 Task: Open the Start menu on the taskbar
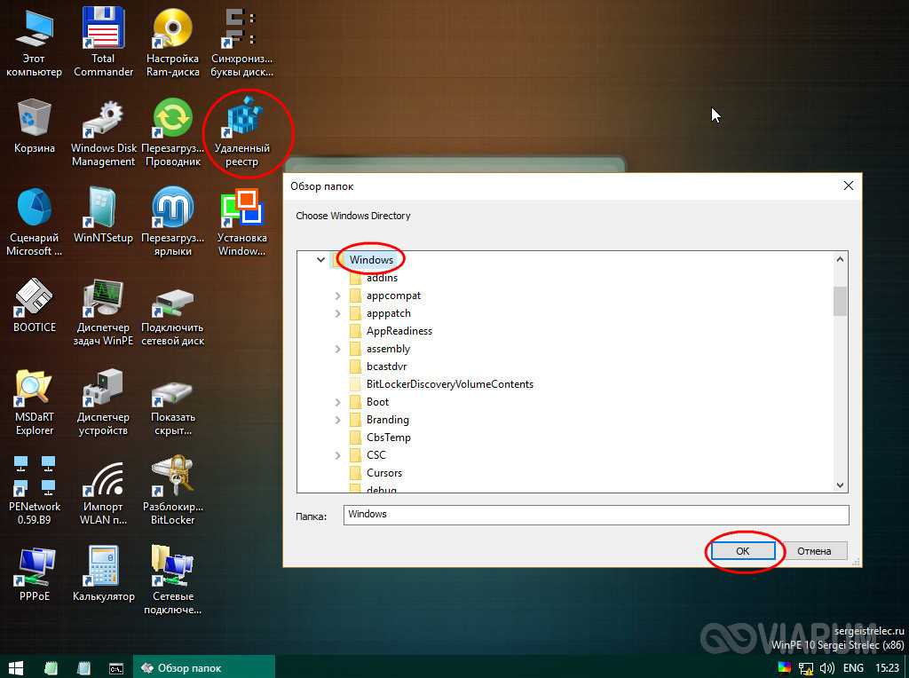tap(16, 667)
